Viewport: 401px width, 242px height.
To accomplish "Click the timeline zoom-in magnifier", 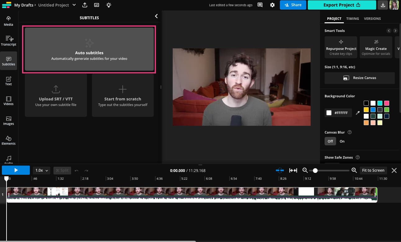I will click(x=354, y=170).
